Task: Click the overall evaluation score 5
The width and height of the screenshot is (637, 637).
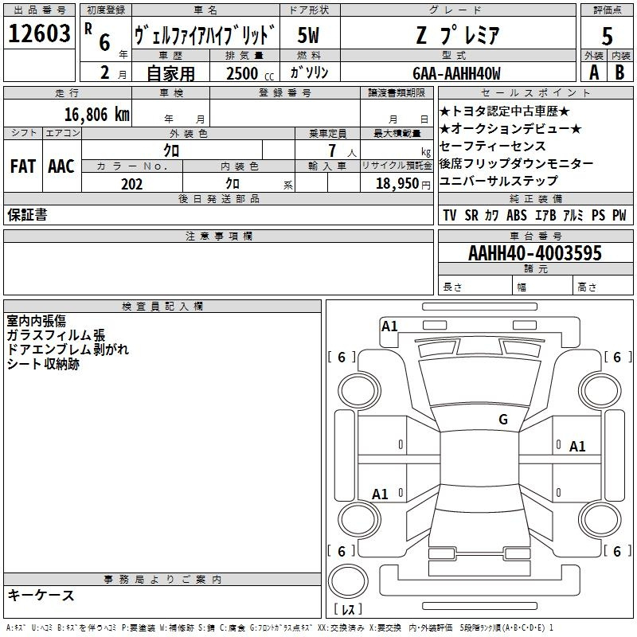Action: pyautogui.click(x=608, y=36)
